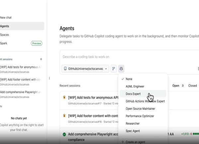The image size is (199, 144).
Task: Choose Open Source Maintainer agent
Action: tap(143, 109)
